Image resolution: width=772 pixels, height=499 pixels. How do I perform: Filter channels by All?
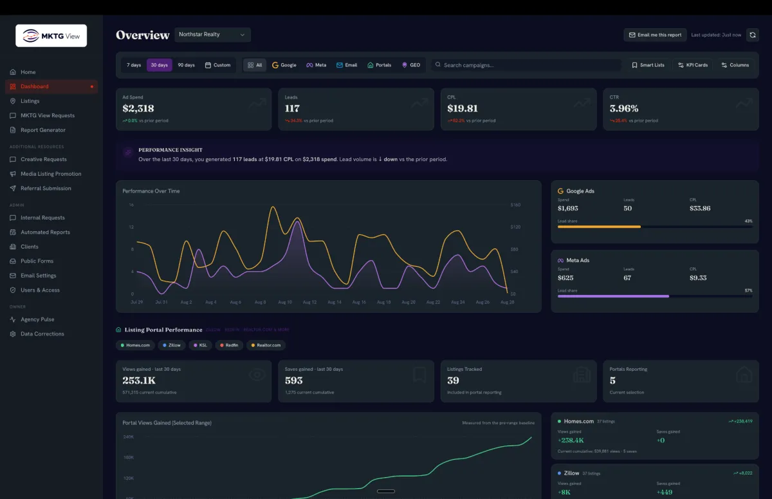[x=255, y=65]
